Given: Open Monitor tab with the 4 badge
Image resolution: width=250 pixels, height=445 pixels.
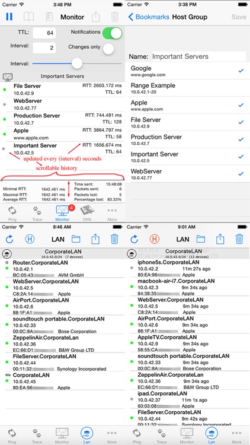Looking at the screenshot, I should [63, 214].
